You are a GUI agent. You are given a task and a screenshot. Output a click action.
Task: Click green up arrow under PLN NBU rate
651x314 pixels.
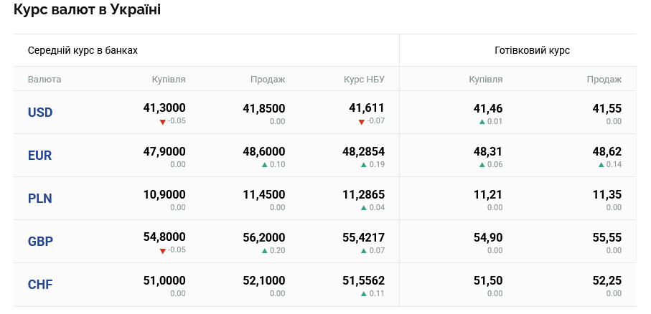pos(364,208)
